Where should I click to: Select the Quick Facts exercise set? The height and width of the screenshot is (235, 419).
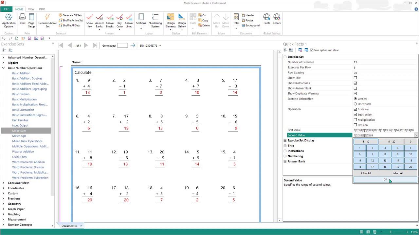point(19,157)
